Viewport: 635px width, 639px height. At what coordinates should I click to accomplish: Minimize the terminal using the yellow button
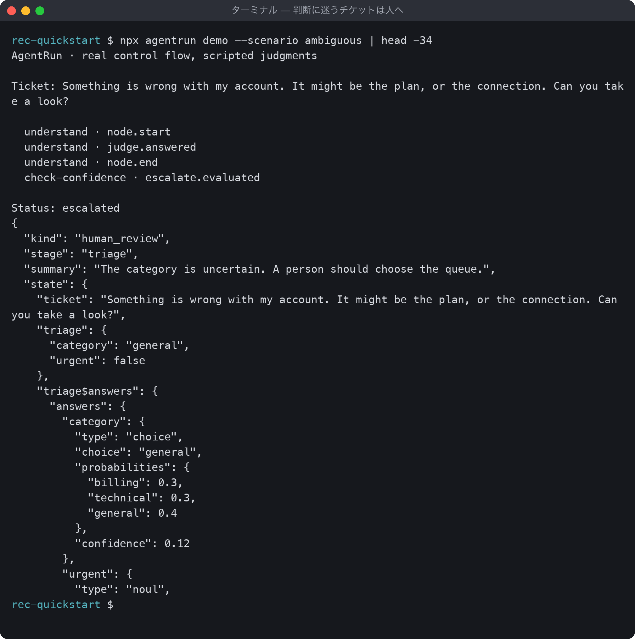26,11
